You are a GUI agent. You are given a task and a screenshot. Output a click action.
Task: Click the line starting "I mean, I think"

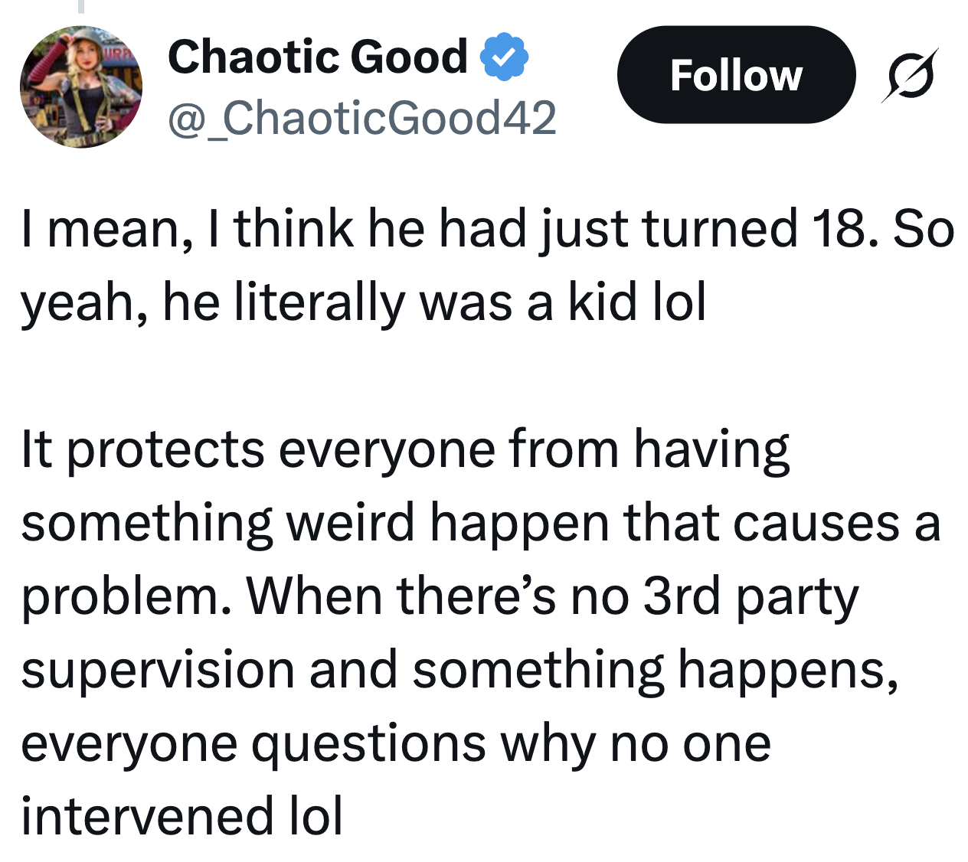(x=488, y=229)
